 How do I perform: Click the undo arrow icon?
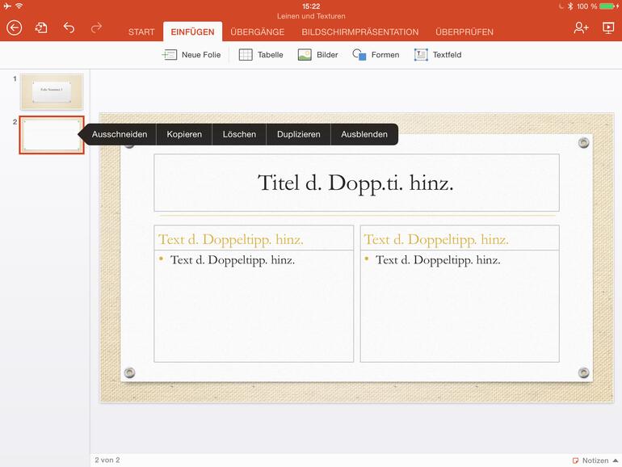69,28
